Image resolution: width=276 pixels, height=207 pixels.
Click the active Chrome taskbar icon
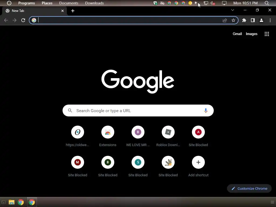pos(32,202)
